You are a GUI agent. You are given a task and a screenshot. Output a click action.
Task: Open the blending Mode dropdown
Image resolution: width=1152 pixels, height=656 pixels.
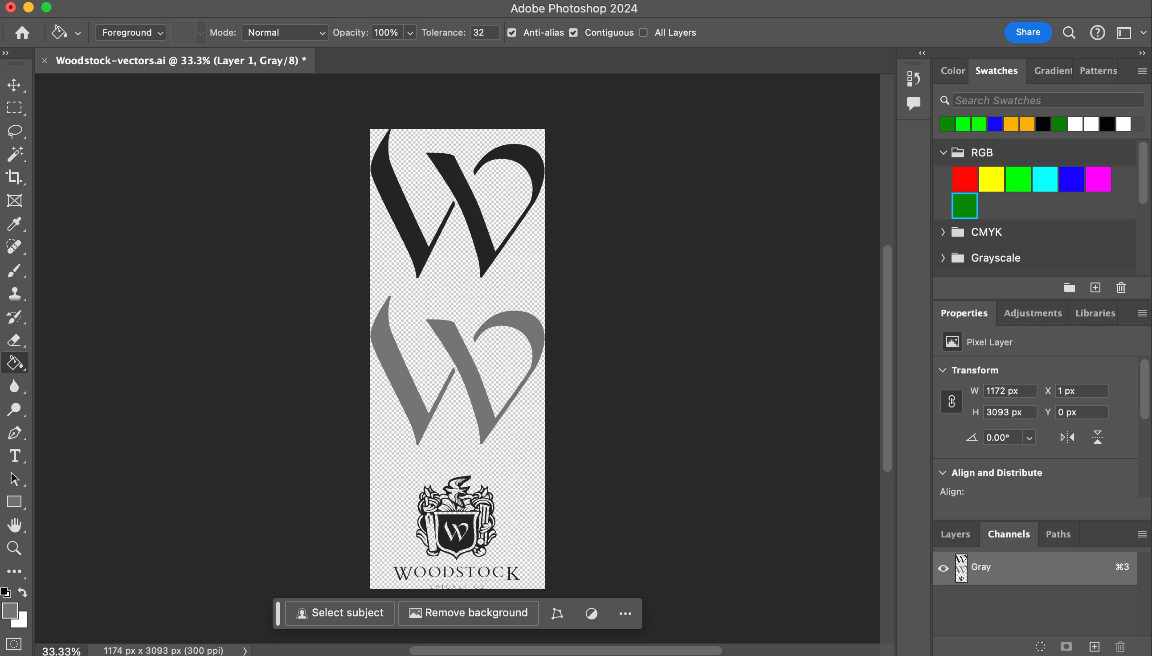point(285,33)
